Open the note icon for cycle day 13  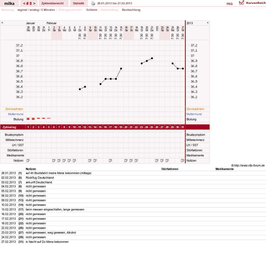pyautogui.click(x=90, y=161)
